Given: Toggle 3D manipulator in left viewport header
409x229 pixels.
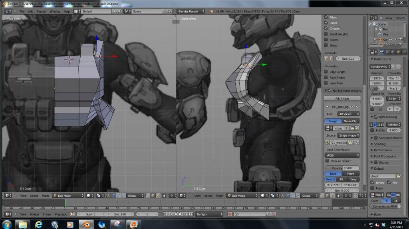Looking at the screenshot, I should coord(108,196).
